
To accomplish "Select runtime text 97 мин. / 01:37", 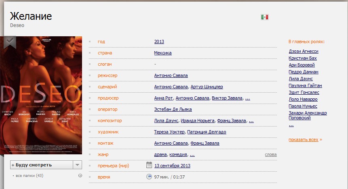I will (169, 177).
